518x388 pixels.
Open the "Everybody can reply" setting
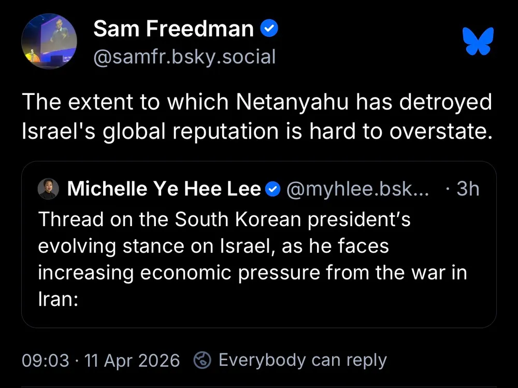pyautogui.click(x=303, y=360)
